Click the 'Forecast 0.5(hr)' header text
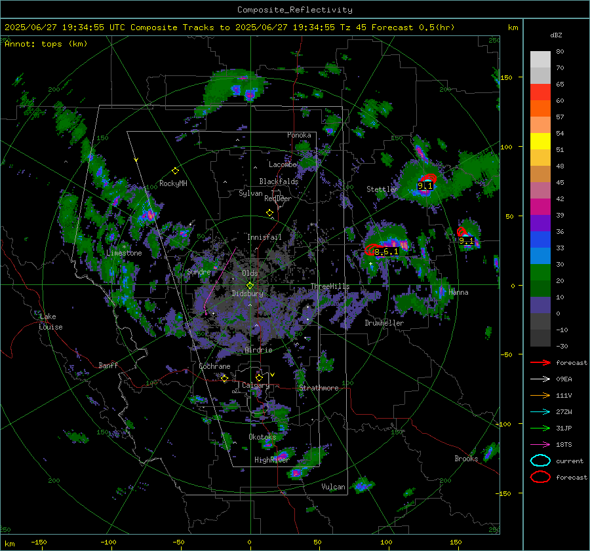590x551 pixels. [x=413, y=28]
